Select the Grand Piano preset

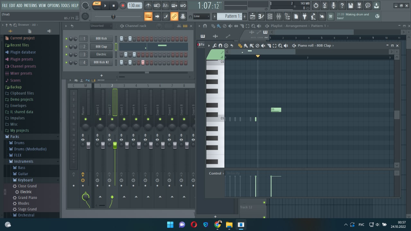(27, 198)
